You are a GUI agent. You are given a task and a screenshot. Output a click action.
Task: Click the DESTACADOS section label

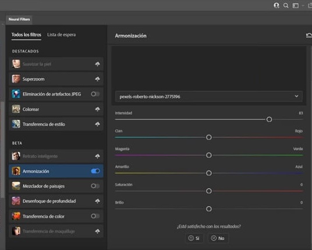[x=25, y=51]
